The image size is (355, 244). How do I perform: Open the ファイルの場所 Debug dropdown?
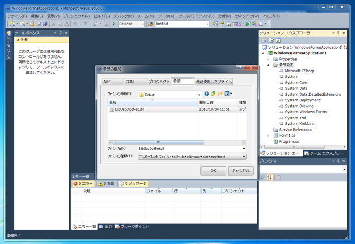tap(199, 95)
